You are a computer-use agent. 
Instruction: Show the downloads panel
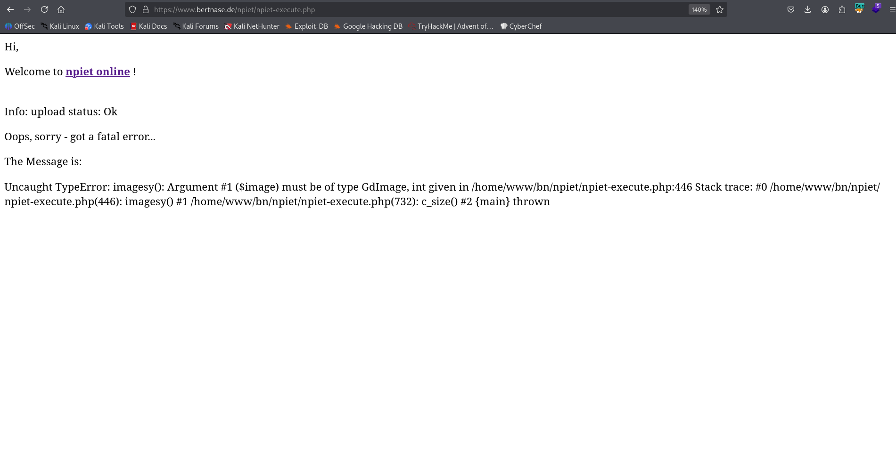[x=808, y=9]
